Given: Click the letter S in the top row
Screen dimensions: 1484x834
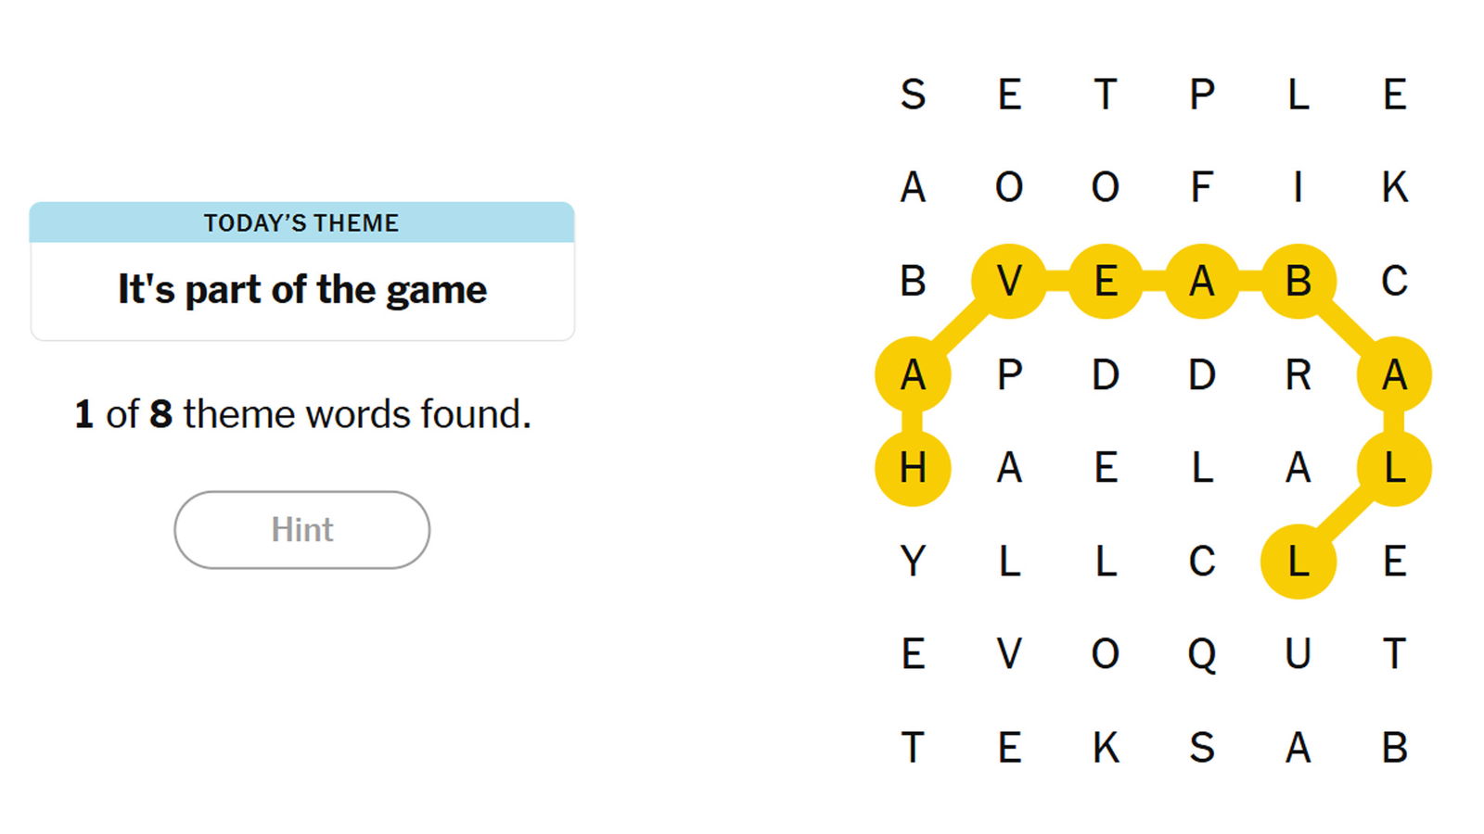Looking at the screenshot, I should pyautogui.click(x=913, y=95).
